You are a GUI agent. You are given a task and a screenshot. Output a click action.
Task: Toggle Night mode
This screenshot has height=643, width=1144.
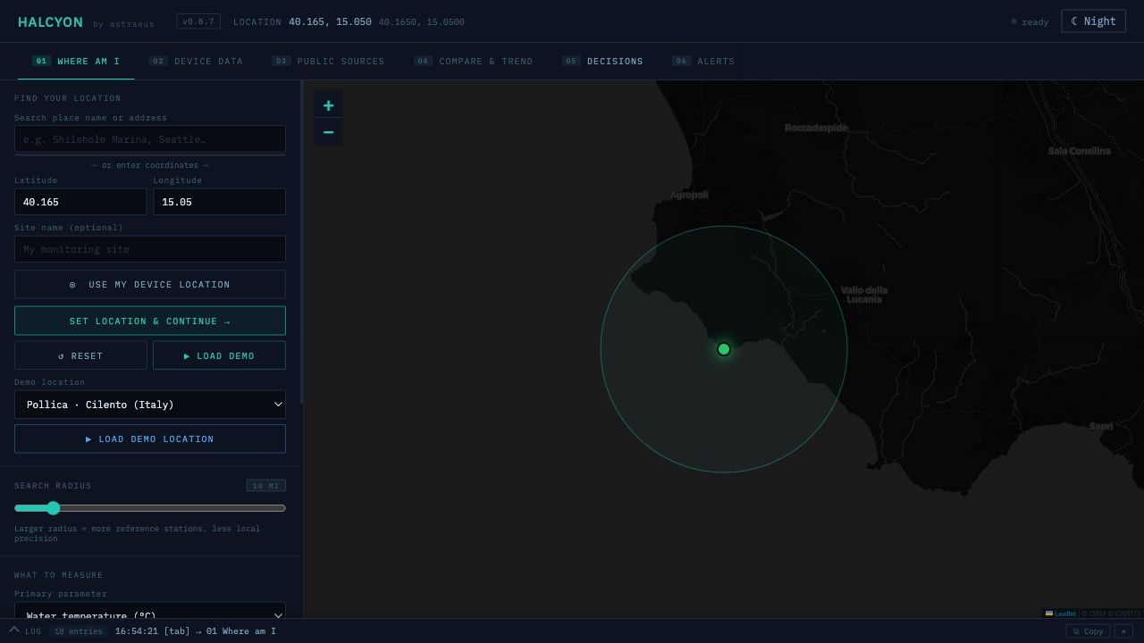[1093, 21]
